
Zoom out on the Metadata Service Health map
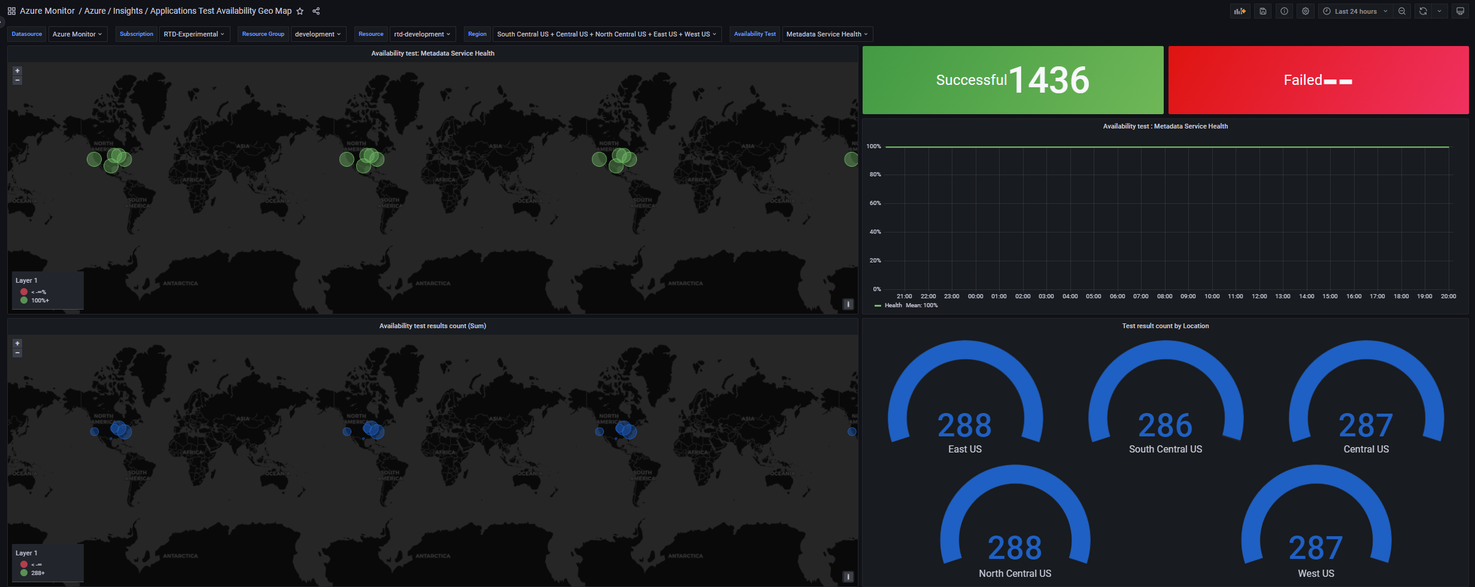pyautogui.click(x=17, y=80)
